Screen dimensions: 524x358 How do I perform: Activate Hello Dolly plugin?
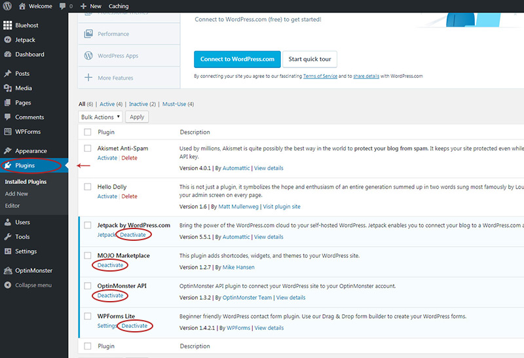107,196
